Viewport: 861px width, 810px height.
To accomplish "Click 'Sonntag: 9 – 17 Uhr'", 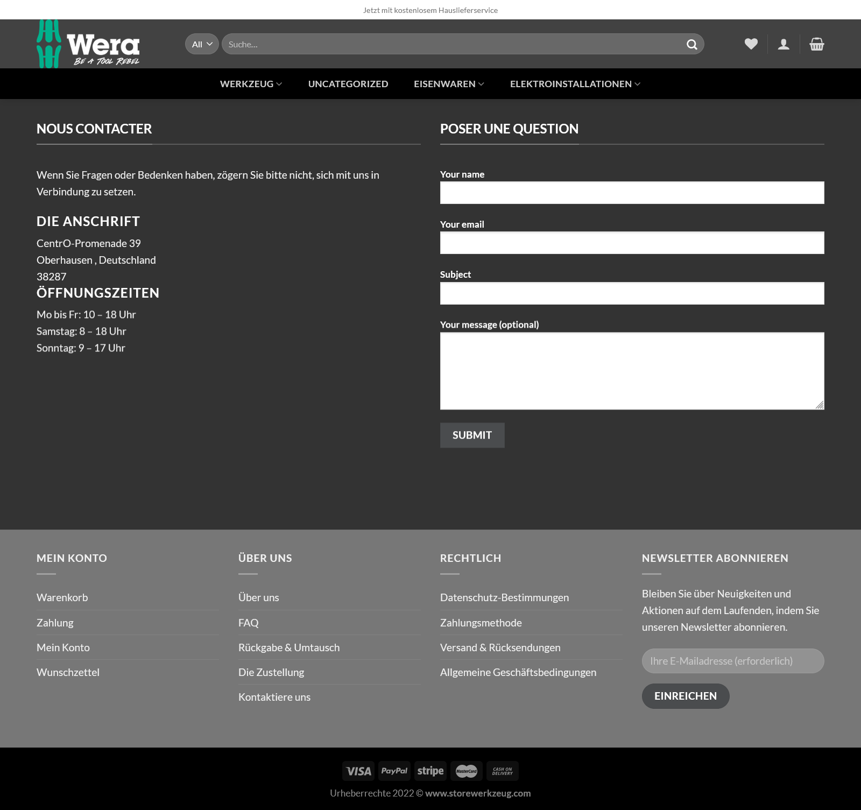I will click(81, 348).
